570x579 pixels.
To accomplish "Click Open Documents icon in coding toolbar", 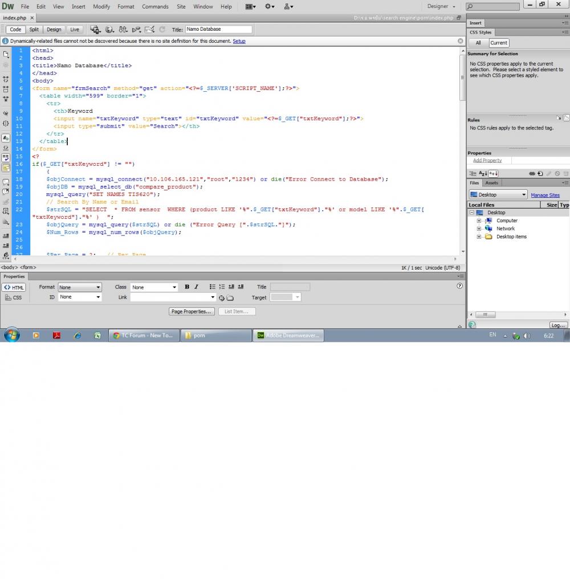I will coord(6,55).
